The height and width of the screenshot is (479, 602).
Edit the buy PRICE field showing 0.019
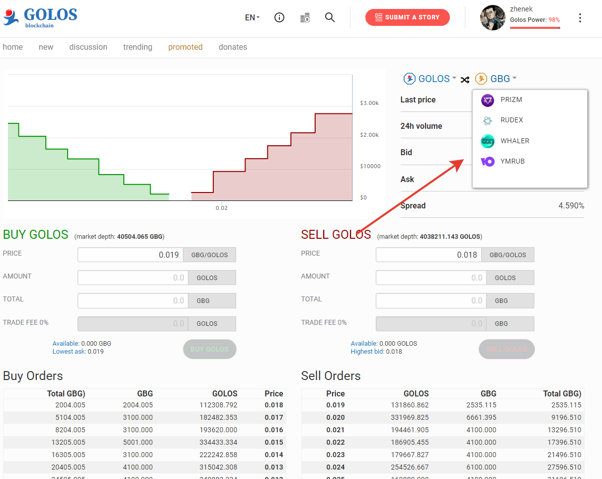pyautogui.click(x=131, y=255)
